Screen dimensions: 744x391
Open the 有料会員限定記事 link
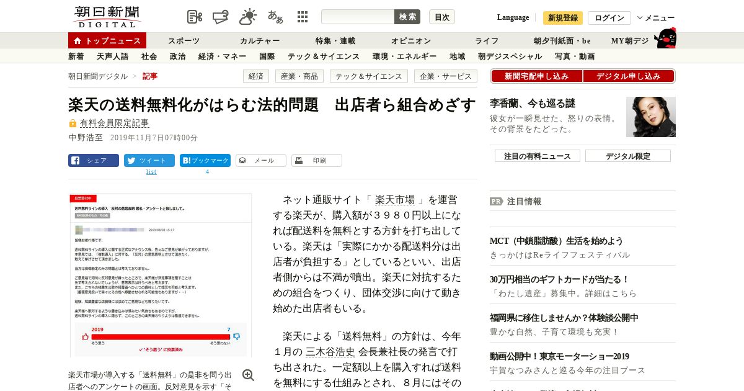click(114, 123)
